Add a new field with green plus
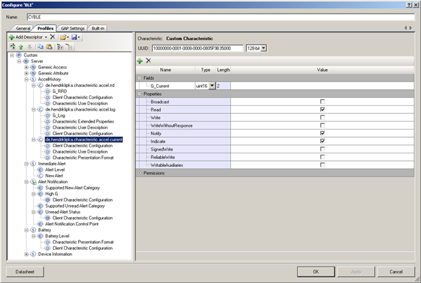421x283 pixels. 140,61
